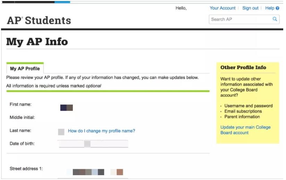Click Update your main College Board account
Viewport: 286px width, 180px height.
pyautogui.click(x=245, y=130)
